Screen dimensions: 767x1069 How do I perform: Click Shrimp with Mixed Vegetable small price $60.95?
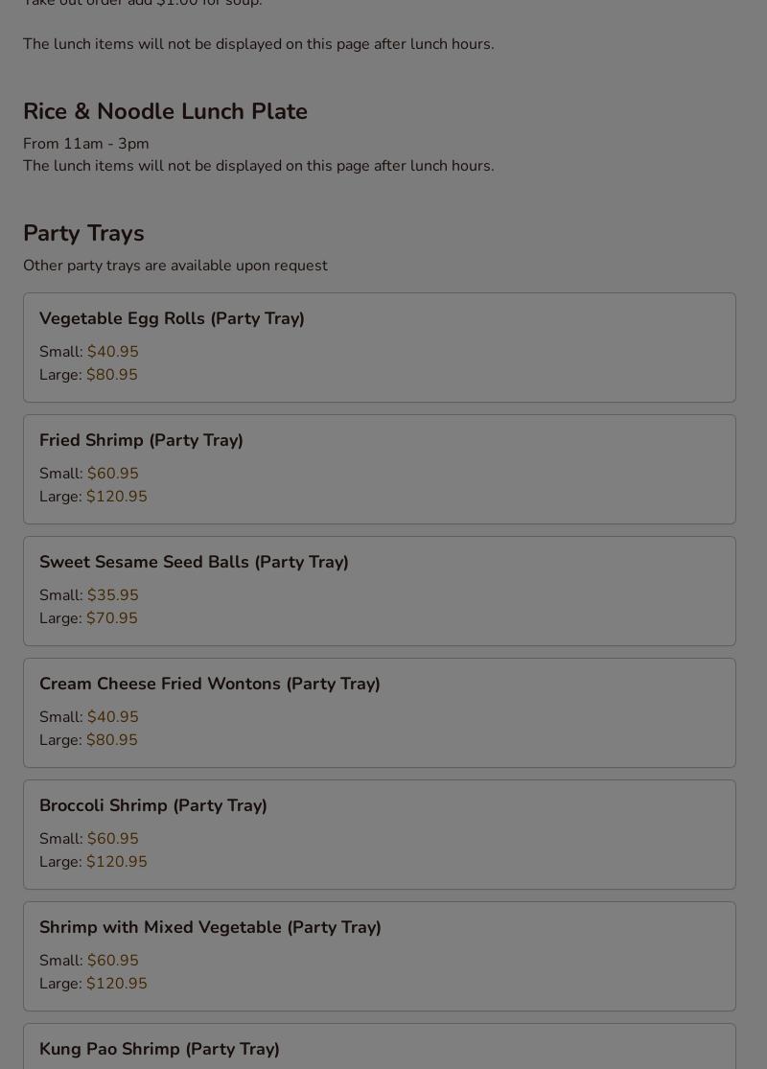pyautogui.click(x=112, y=961)
